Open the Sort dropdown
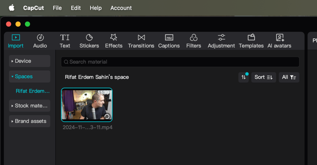The width and height of the screenshot is (317, 165). [264, 77]
